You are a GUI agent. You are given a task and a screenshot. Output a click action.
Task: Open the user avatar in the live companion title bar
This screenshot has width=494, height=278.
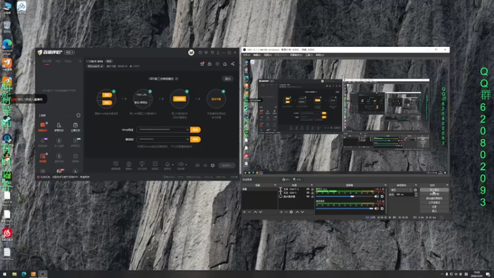[x=191, y=53]
